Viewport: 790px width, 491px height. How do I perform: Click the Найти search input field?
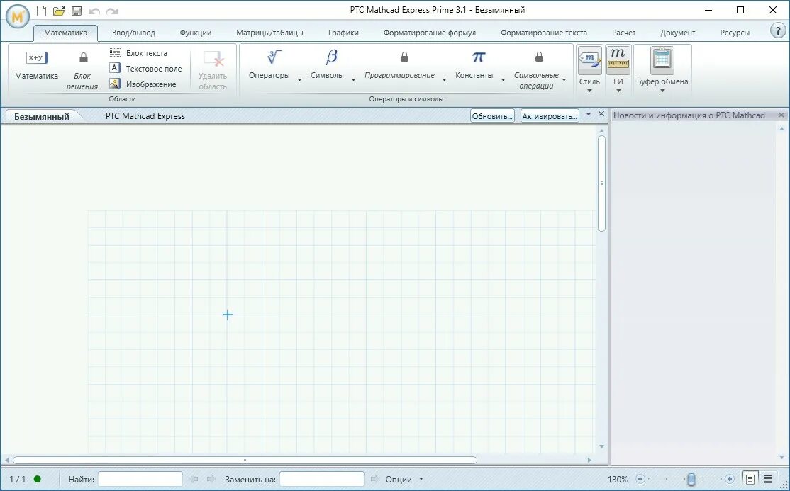pyautogui.click(x=140, y=479)
